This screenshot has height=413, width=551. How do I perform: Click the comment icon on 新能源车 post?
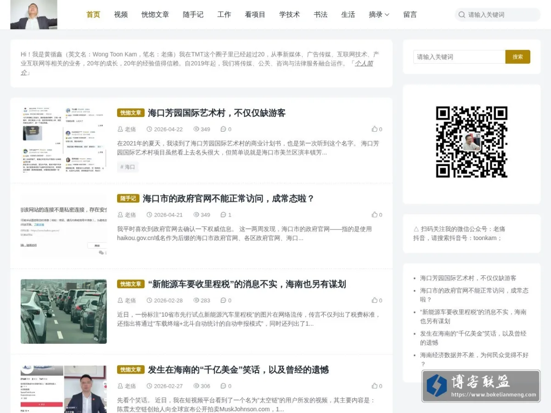pos(223,301)
